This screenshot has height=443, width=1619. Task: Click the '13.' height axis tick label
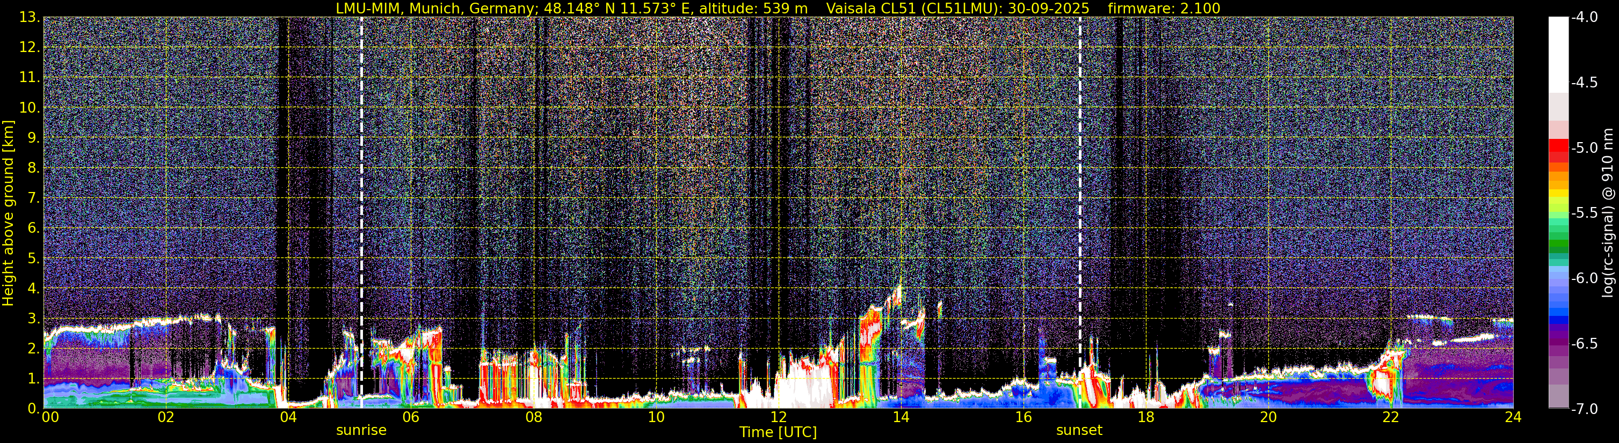pyautogui.click(x=30, y=18)
